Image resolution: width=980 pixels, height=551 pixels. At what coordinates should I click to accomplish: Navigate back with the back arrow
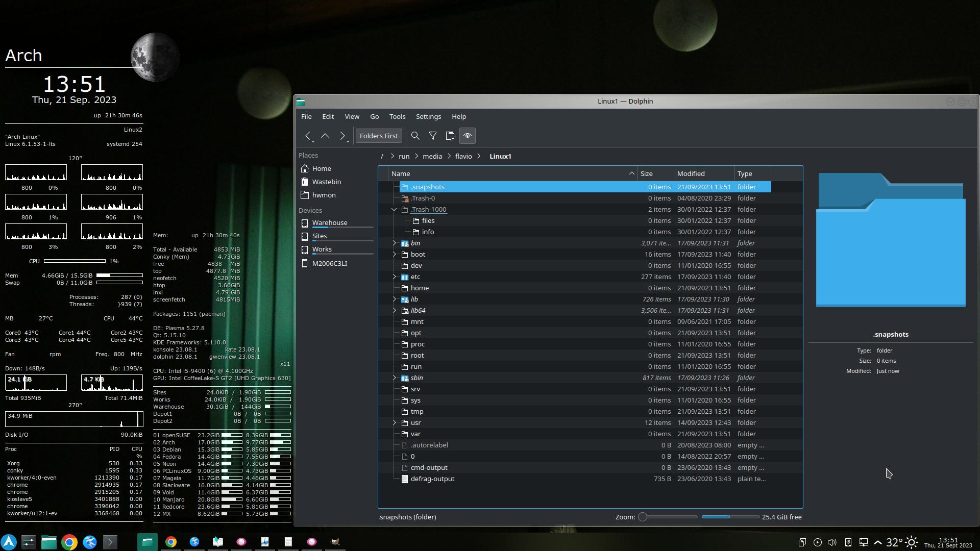click(308, 136)
